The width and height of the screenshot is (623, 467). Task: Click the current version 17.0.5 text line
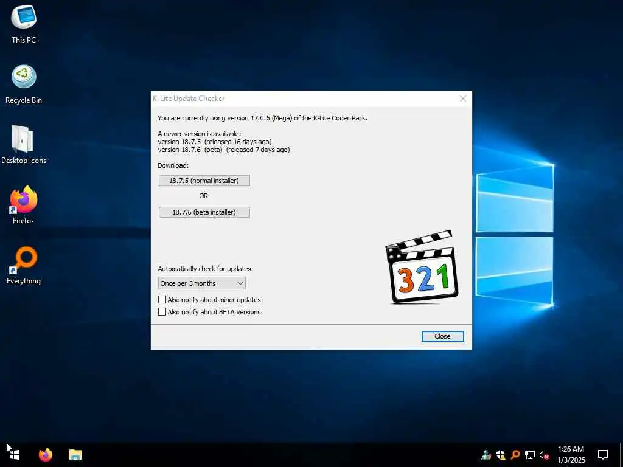[262, 118]
